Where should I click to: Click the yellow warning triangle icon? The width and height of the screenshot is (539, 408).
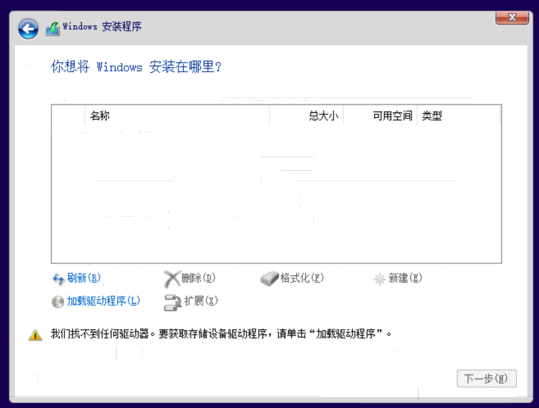coord(35,335)
